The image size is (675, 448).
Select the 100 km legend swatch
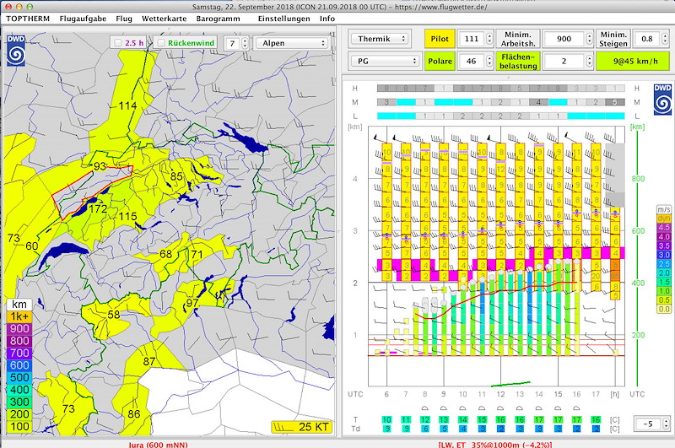pyautogui.click(x=19, y=426)
